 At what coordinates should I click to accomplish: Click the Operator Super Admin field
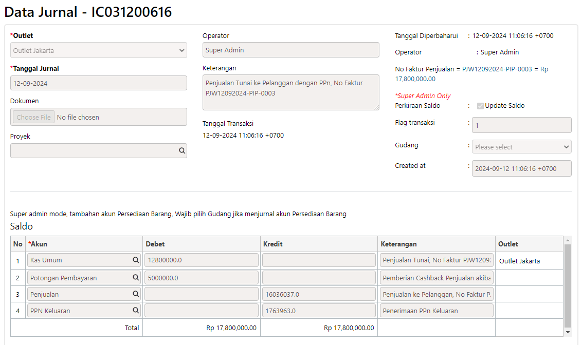pyautogui.click(x=290, y=50)
